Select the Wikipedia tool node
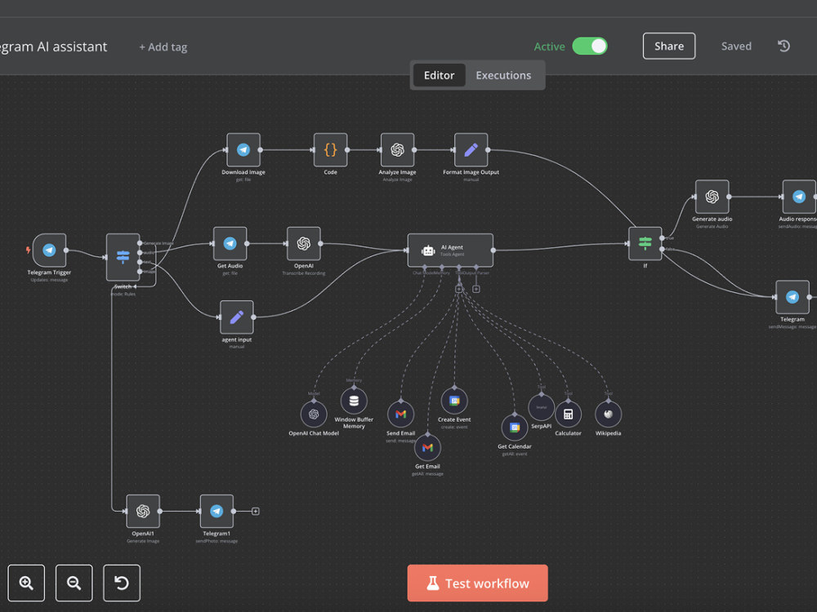The image size is (817, 612). (608, 415)
